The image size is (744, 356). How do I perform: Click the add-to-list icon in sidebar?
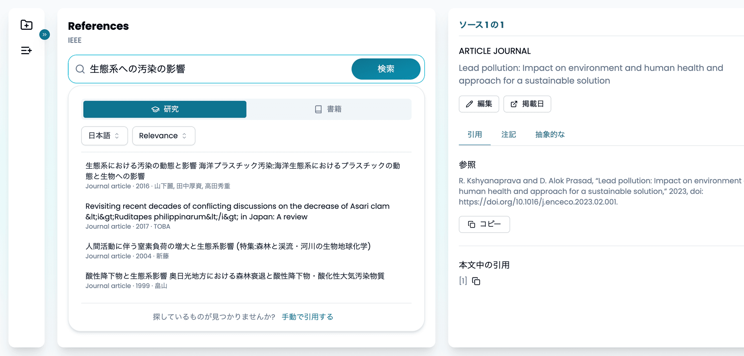pos(26,50)
